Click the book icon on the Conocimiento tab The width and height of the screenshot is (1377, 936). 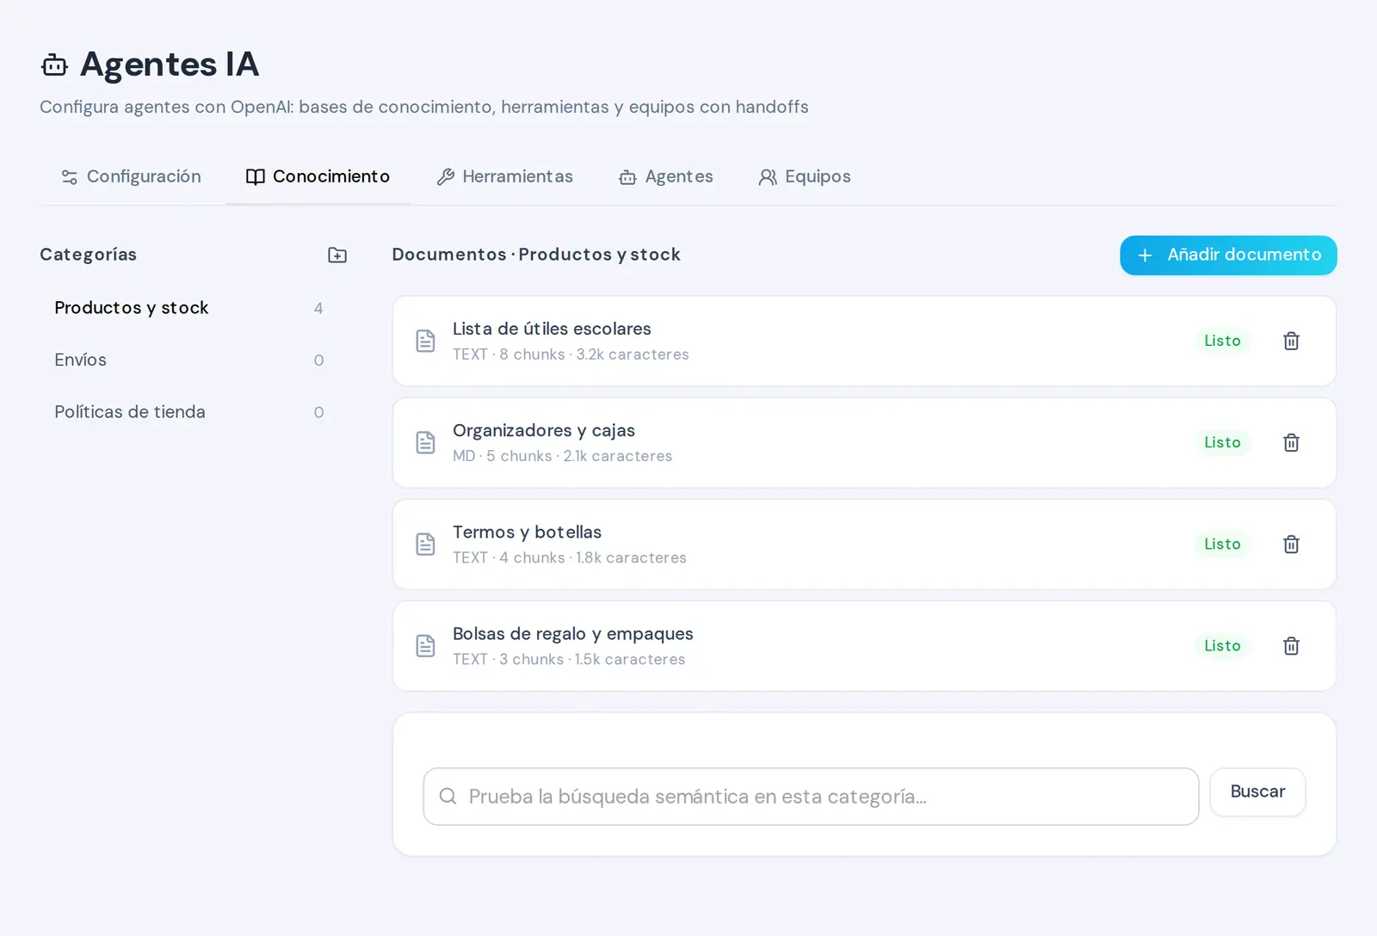pos(255,176)
